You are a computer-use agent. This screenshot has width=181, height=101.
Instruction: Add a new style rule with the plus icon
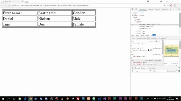(160, 41)
